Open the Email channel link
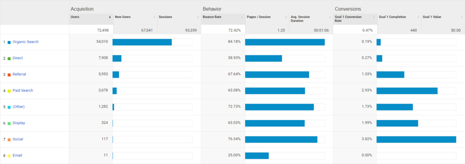Image resolution: width=465 pixels, height=164 pixels. (17, 155)
